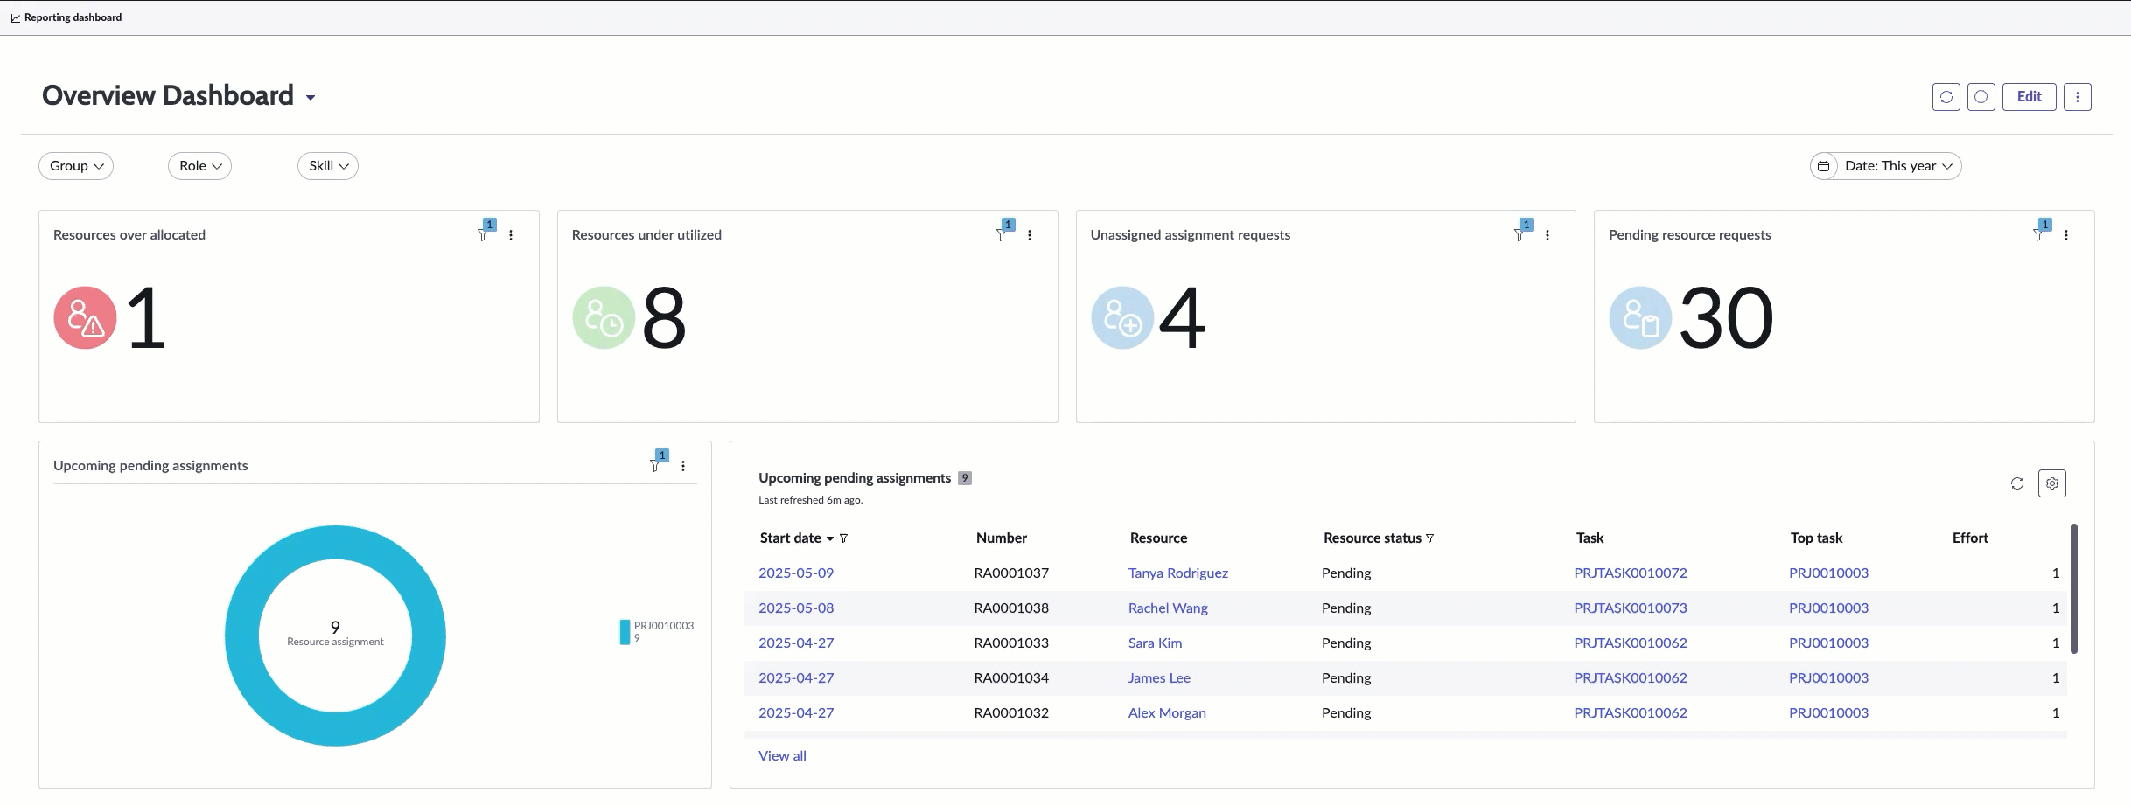Click the dashboard refresh icon
The image size is (2131, 806).
point(1946,97)
